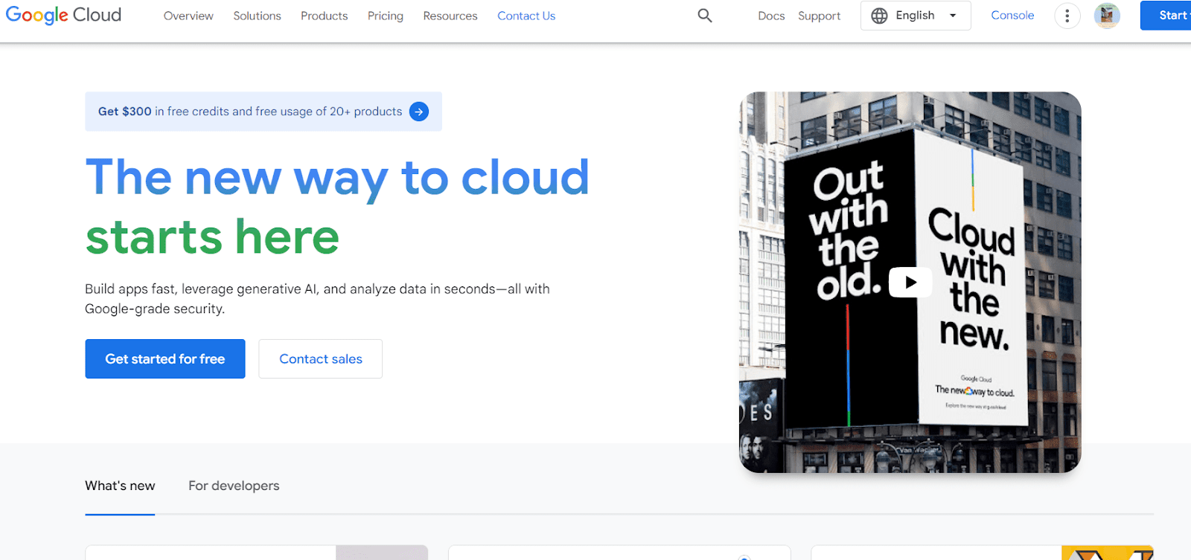Click the Google Cloud logo
Image resolution: width=1191 pixels, height=560 pixels.
tap(63, 16)
